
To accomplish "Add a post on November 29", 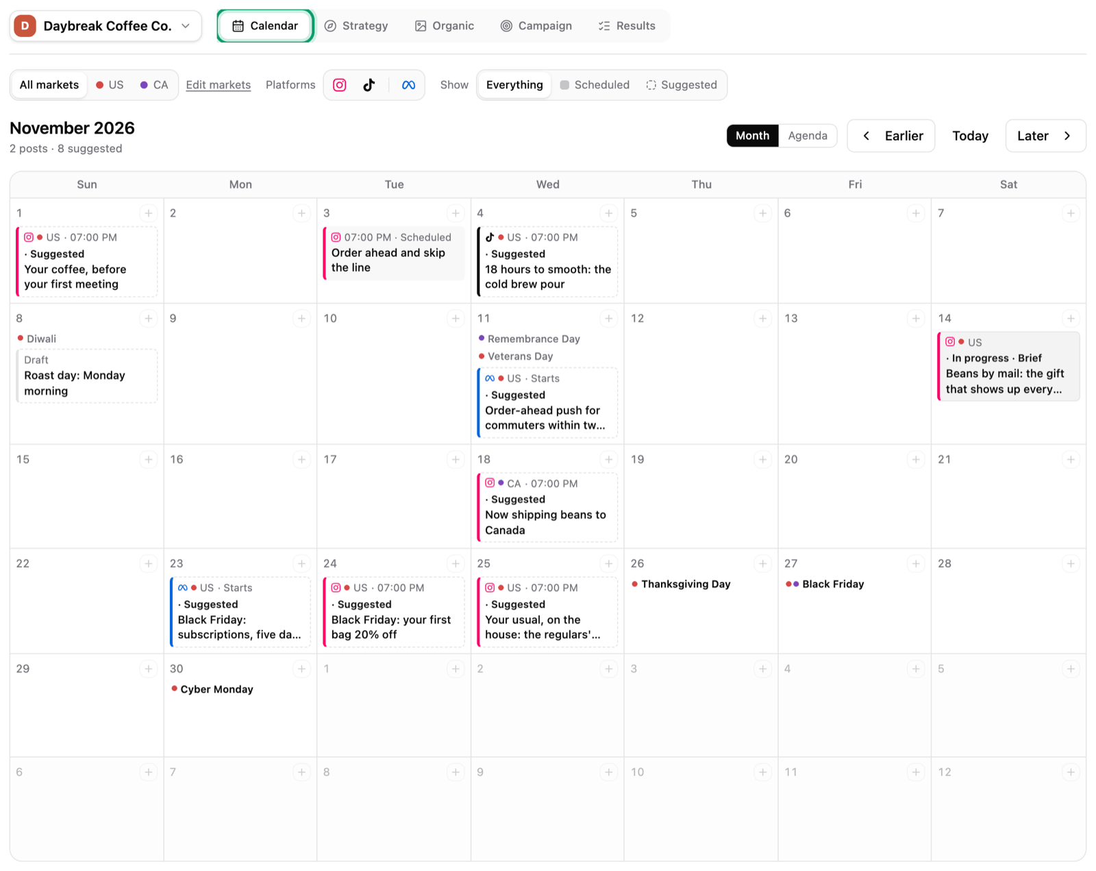I will click(148, 668).
